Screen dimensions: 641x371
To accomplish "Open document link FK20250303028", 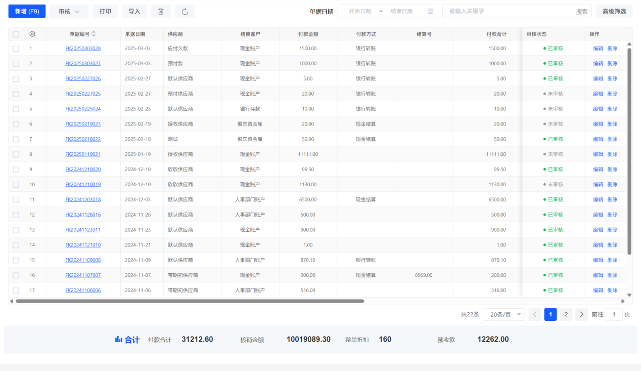I will (x=83, y=49).
